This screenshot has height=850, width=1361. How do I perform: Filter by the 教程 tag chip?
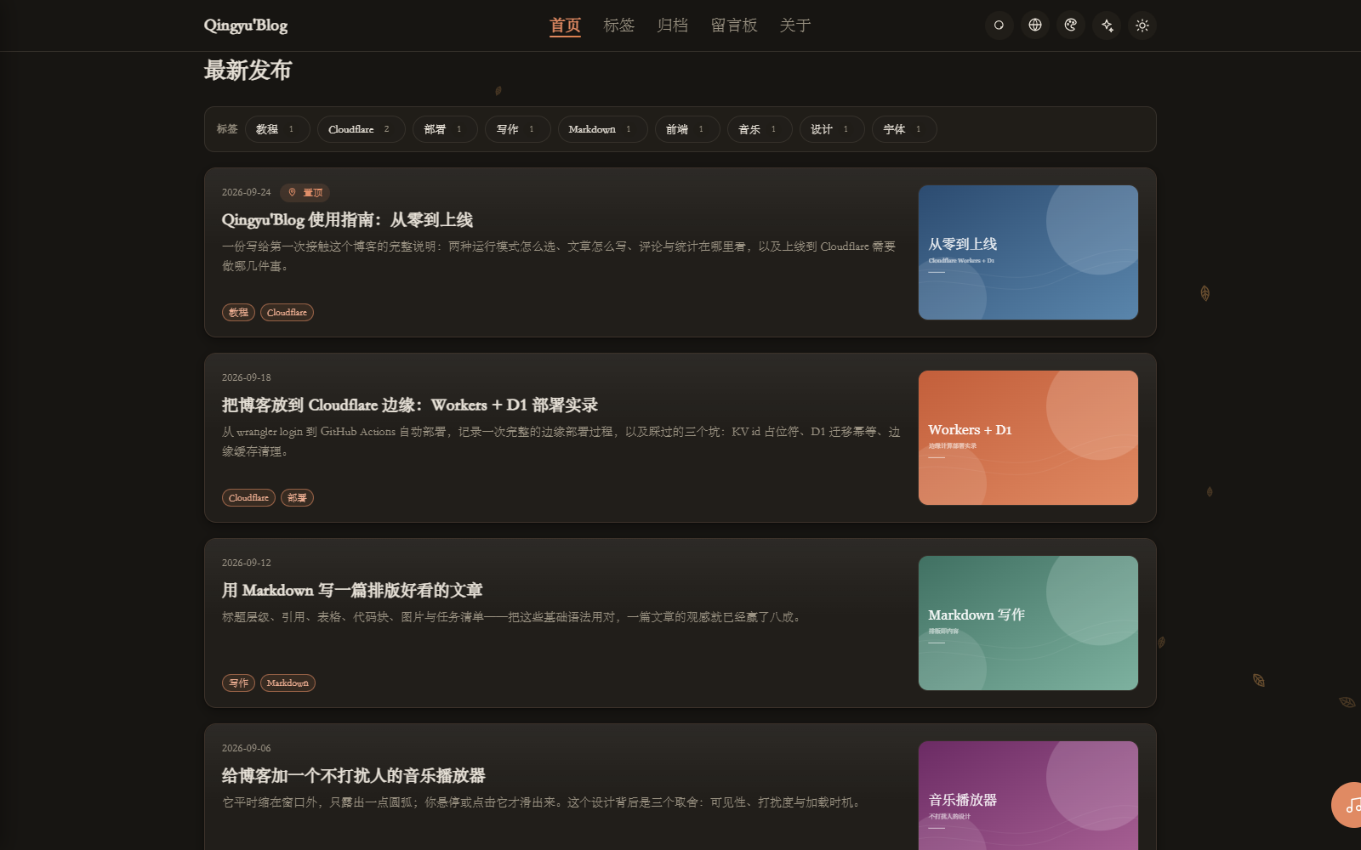click(277, 129)
